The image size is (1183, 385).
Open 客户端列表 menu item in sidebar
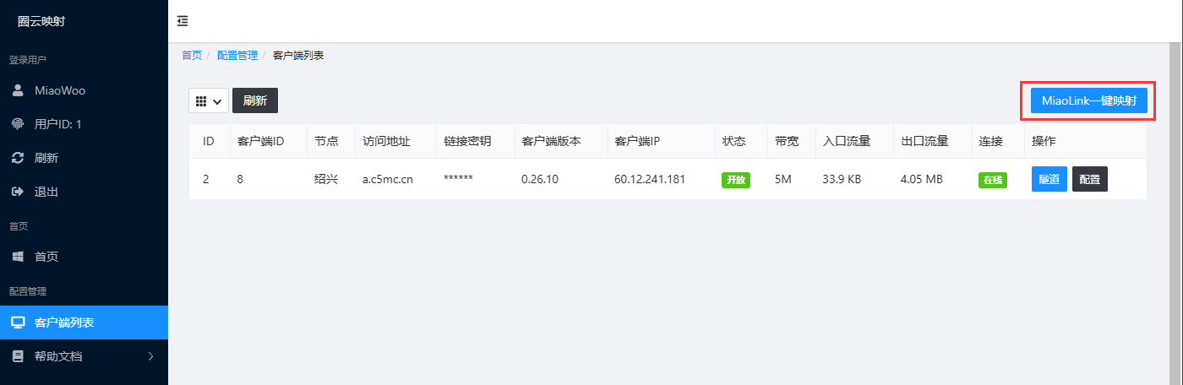[x=84, y=323]
